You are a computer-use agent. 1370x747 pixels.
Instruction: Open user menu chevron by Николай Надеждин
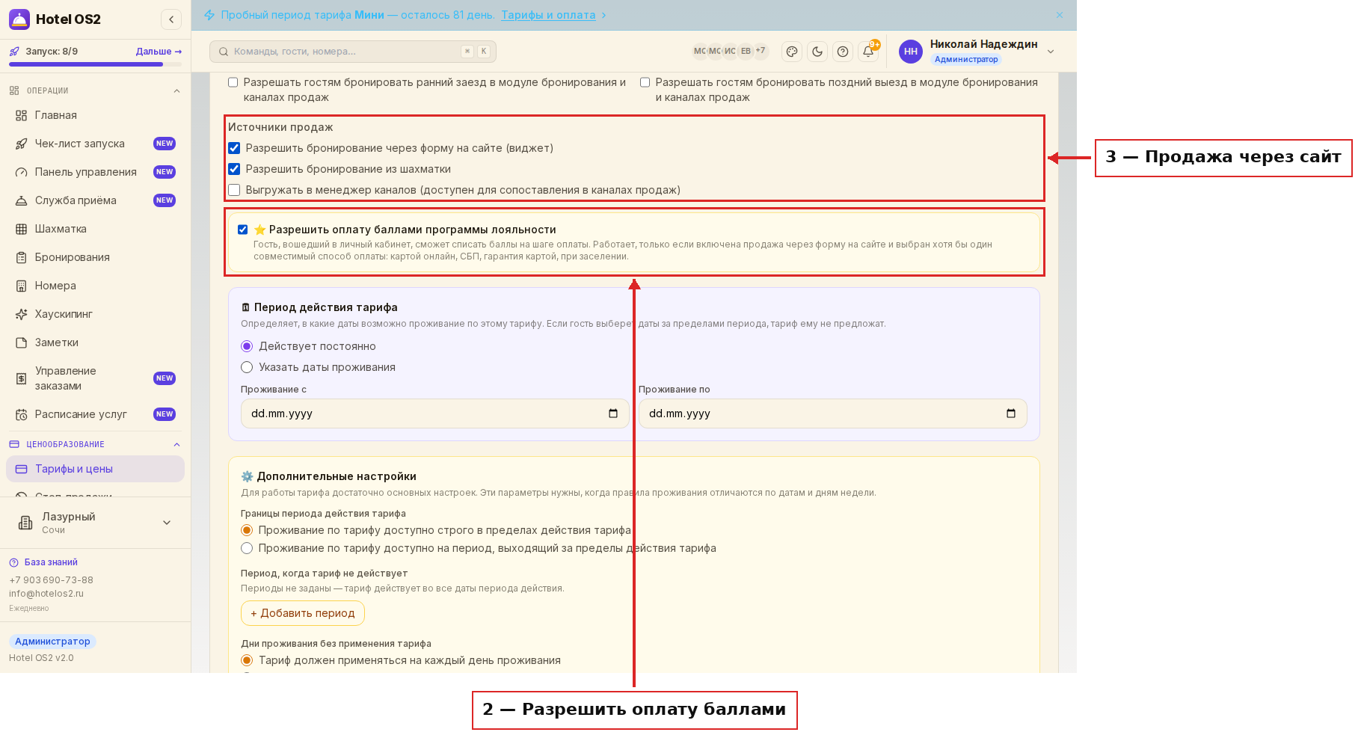click(x=1051, y=52)
